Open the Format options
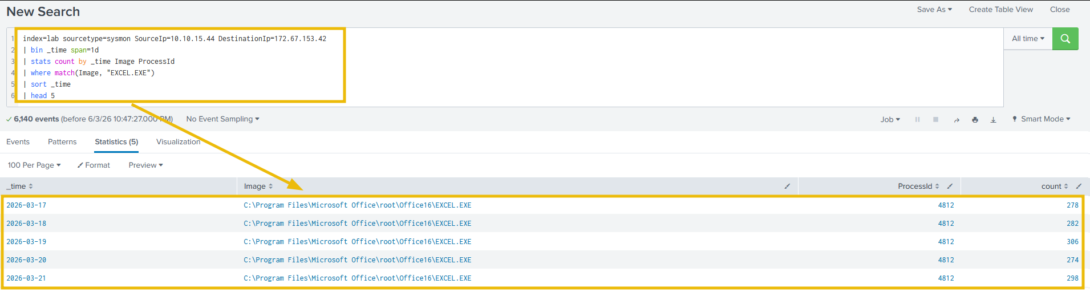 click(x=94, y=165)
